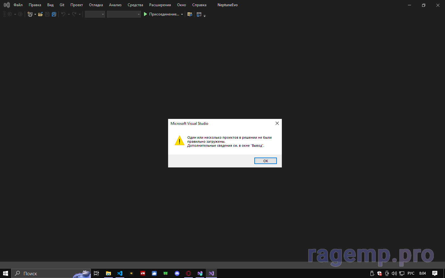
Task: Open the red app taskbar icon
Action: tap(143, 273)
